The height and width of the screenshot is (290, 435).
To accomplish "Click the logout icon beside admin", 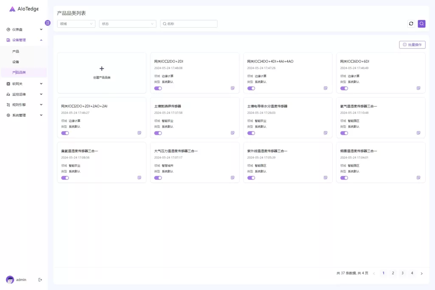I will [40, 279].
